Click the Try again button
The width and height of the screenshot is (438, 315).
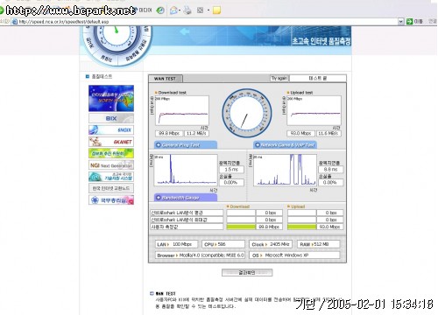(279, 78)
